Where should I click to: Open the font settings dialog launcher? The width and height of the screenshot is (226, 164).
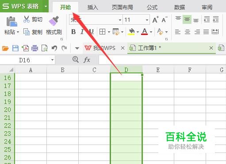(166, 39)
